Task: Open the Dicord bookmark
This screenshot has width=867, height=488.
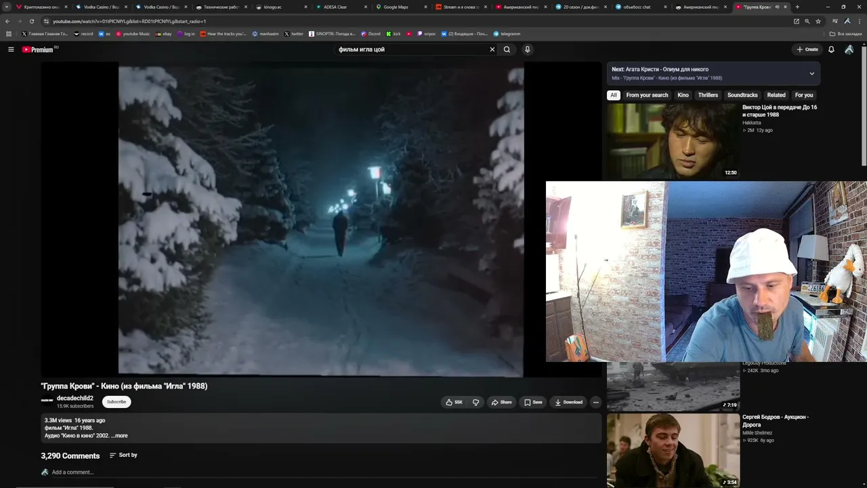Action: click(x=371, y=34)
